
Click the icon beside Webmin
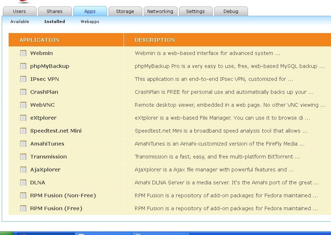coord(23,53)
